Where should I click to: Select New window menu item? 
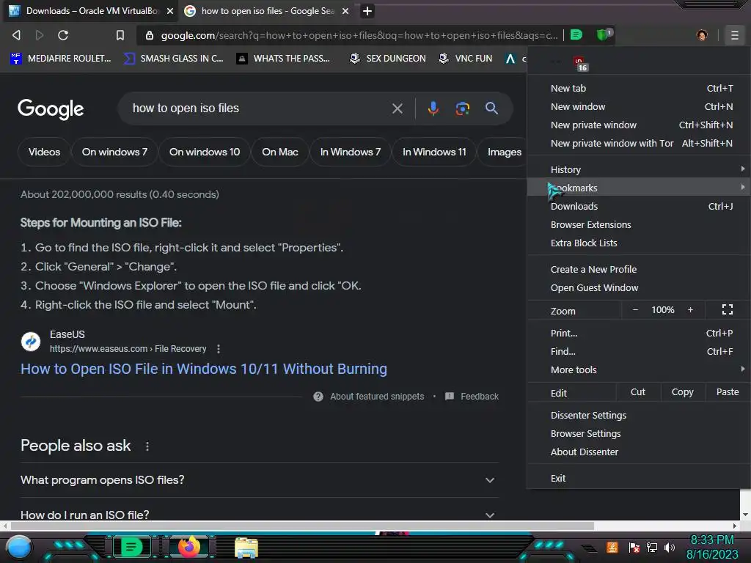coord(639,106)
